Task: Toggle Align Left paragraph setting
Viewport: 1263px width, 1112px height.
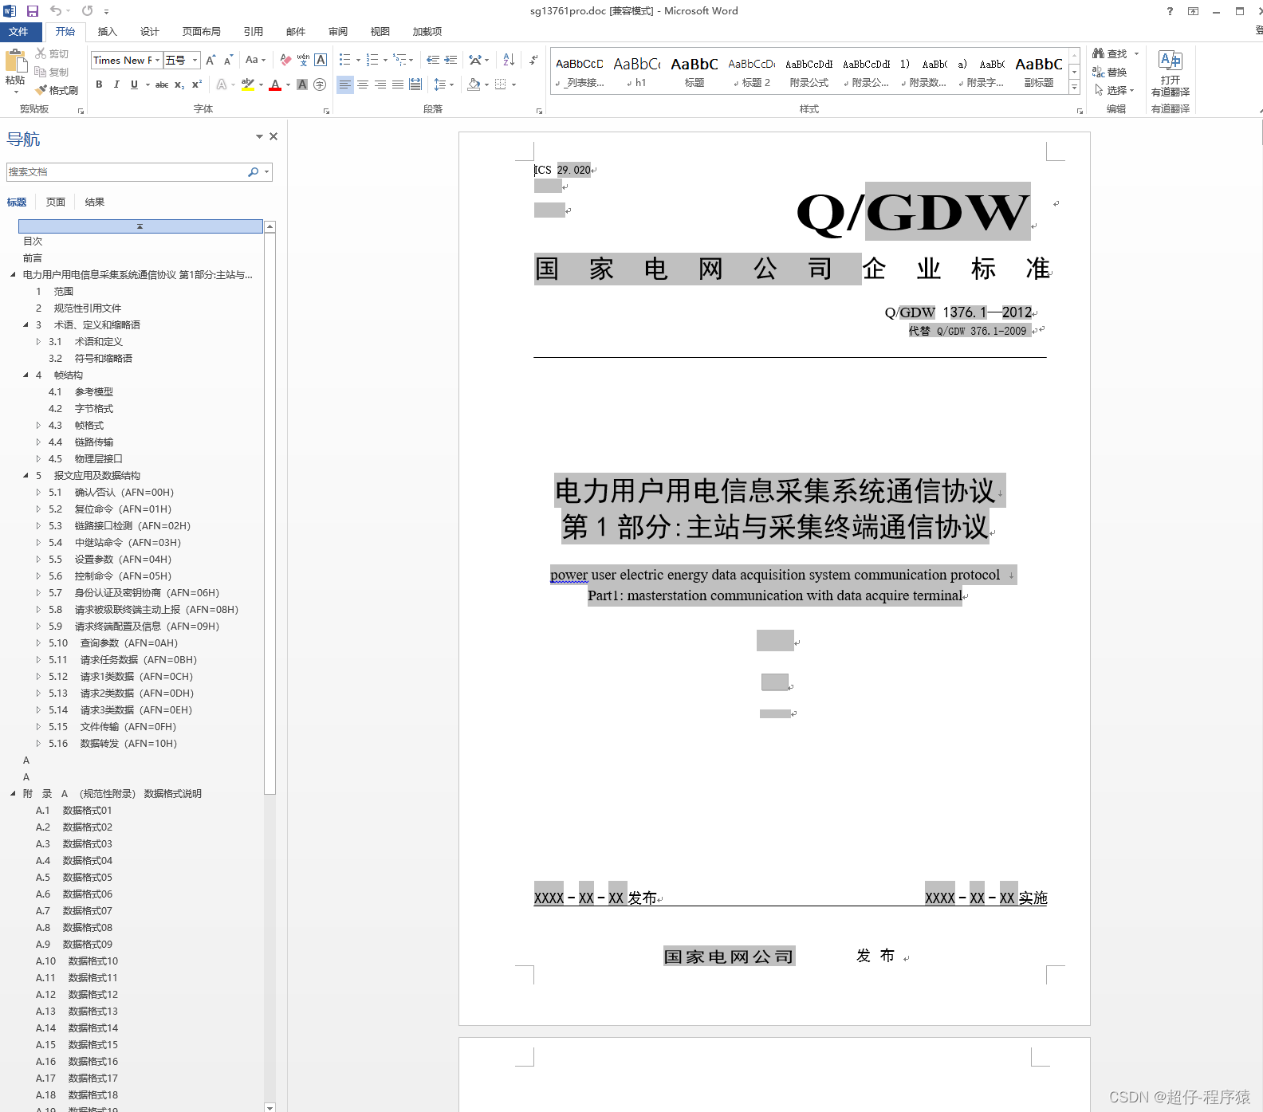Action: coord(345,84)
